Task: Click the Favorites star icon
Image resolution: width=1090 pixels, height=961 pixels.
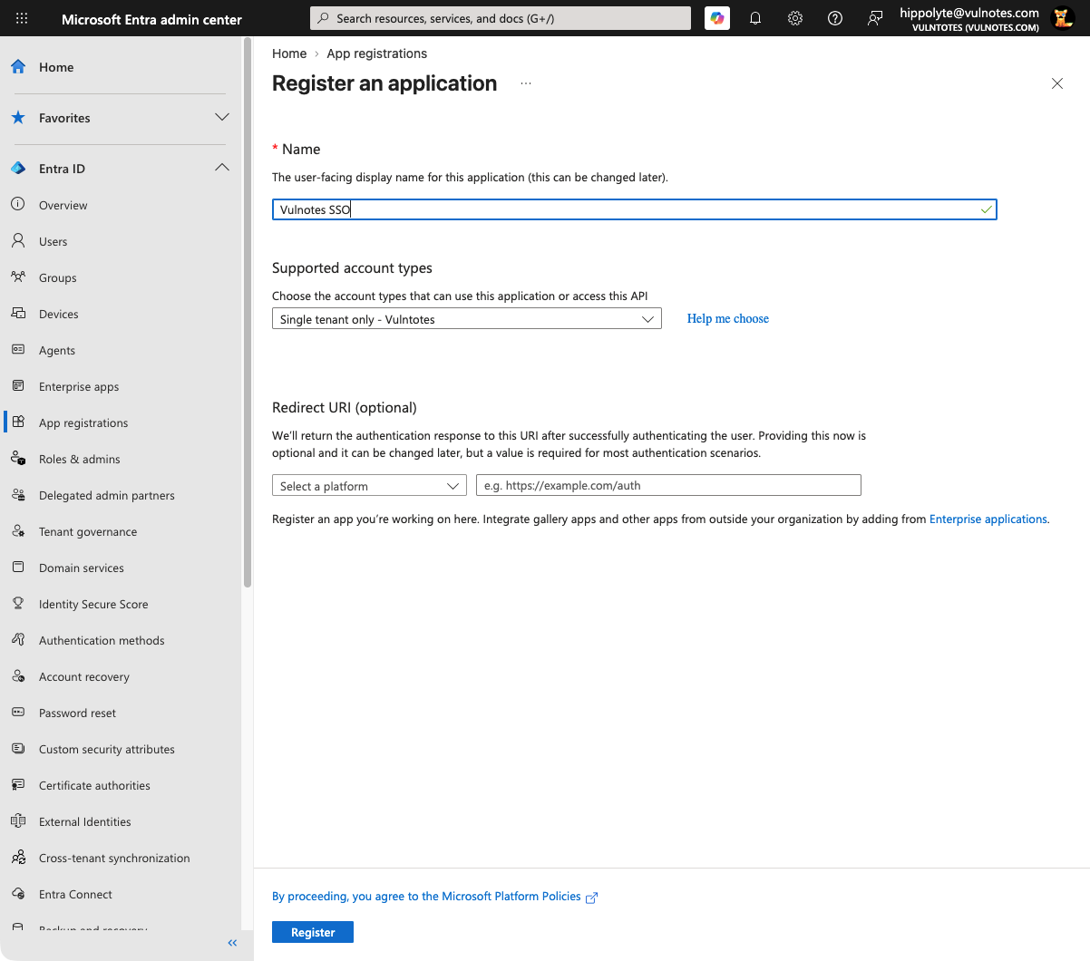Action: (18, 117)
